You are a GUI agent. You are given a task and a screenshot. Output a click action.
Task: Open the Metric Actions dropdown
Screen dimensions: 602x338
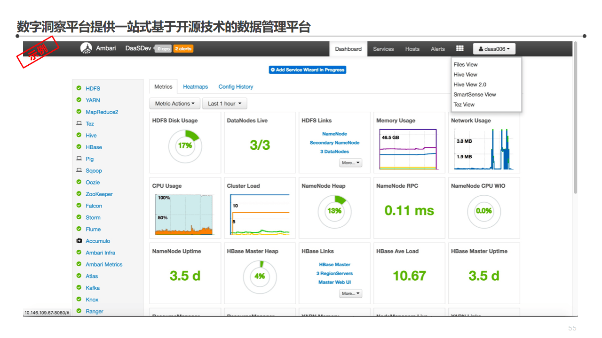click(175, 104)
